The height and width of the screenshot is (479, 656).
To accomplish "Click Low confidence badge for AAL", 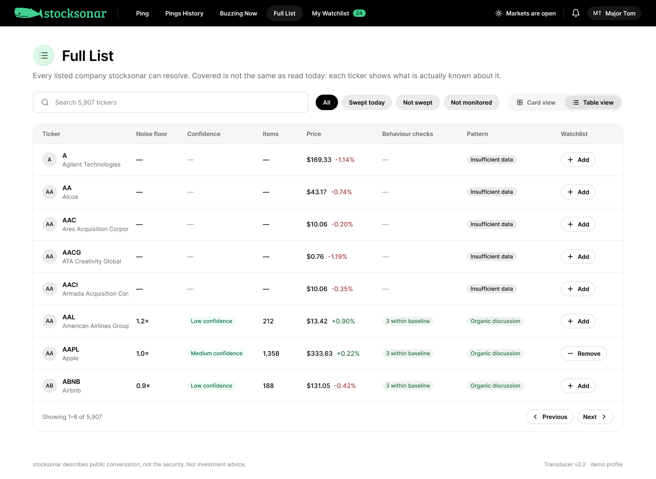I will [x=212, y=321].
